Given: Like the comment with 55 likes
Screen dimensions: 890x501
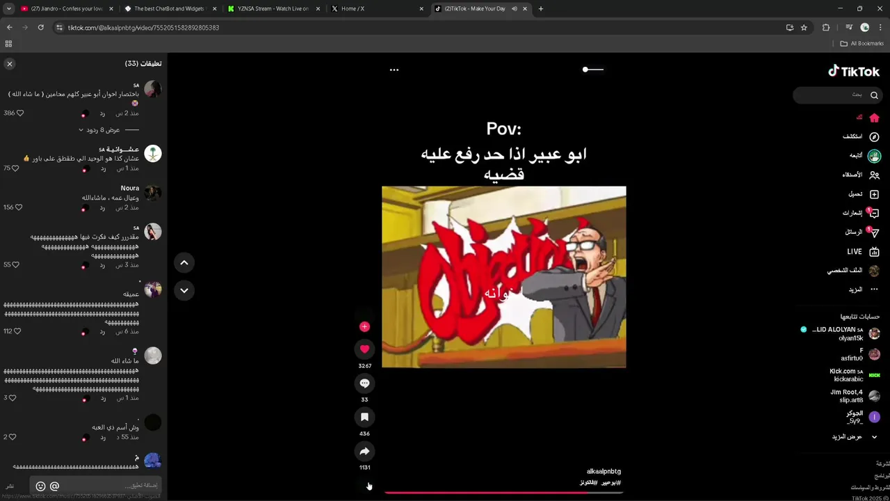Looking at the screenshot, I should coord(15,264).
